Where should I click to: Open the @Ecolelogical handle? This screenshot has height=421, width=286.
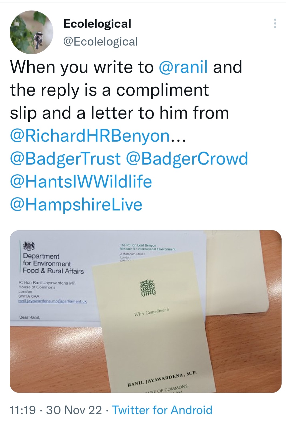100,42
